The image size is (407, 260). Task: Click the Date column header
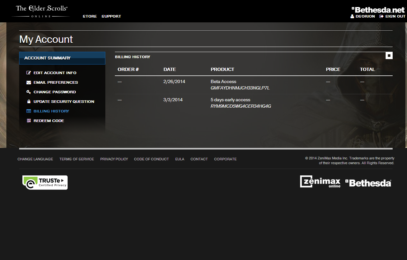click(x=170, y=69)
